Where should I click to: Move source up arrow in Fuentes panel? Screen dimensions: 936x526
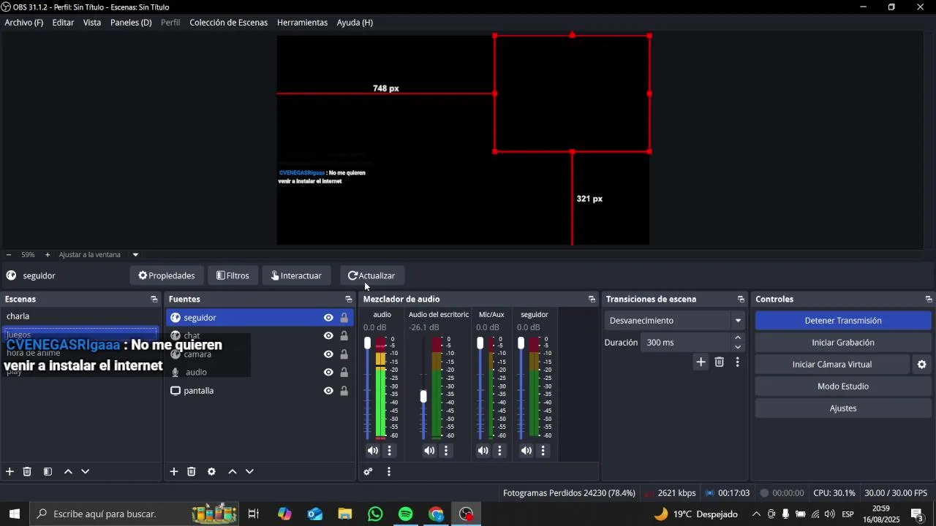pyautogui.click(x=233, y=472)
